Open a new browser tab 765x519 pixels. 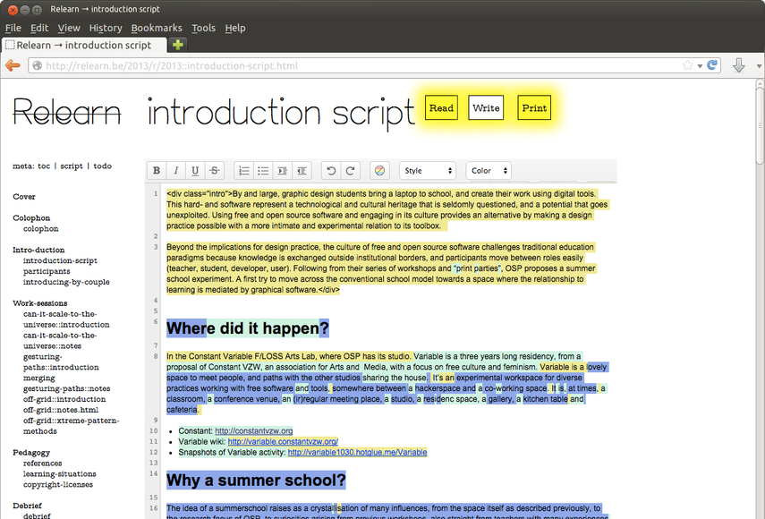point(178,45)
